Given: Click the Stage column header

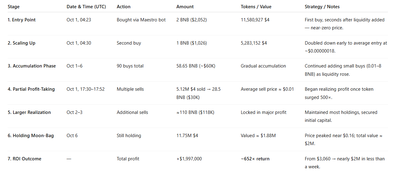Looking at the screenshot, I should (14, 7).
